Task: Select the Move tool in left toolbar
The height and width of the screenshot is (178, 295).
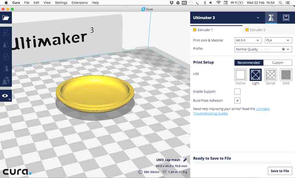Action: click(6, 32)
